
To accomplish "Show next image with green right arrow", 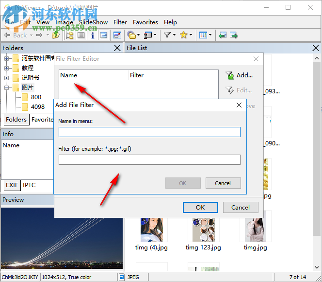I will (x=234, y=35).
